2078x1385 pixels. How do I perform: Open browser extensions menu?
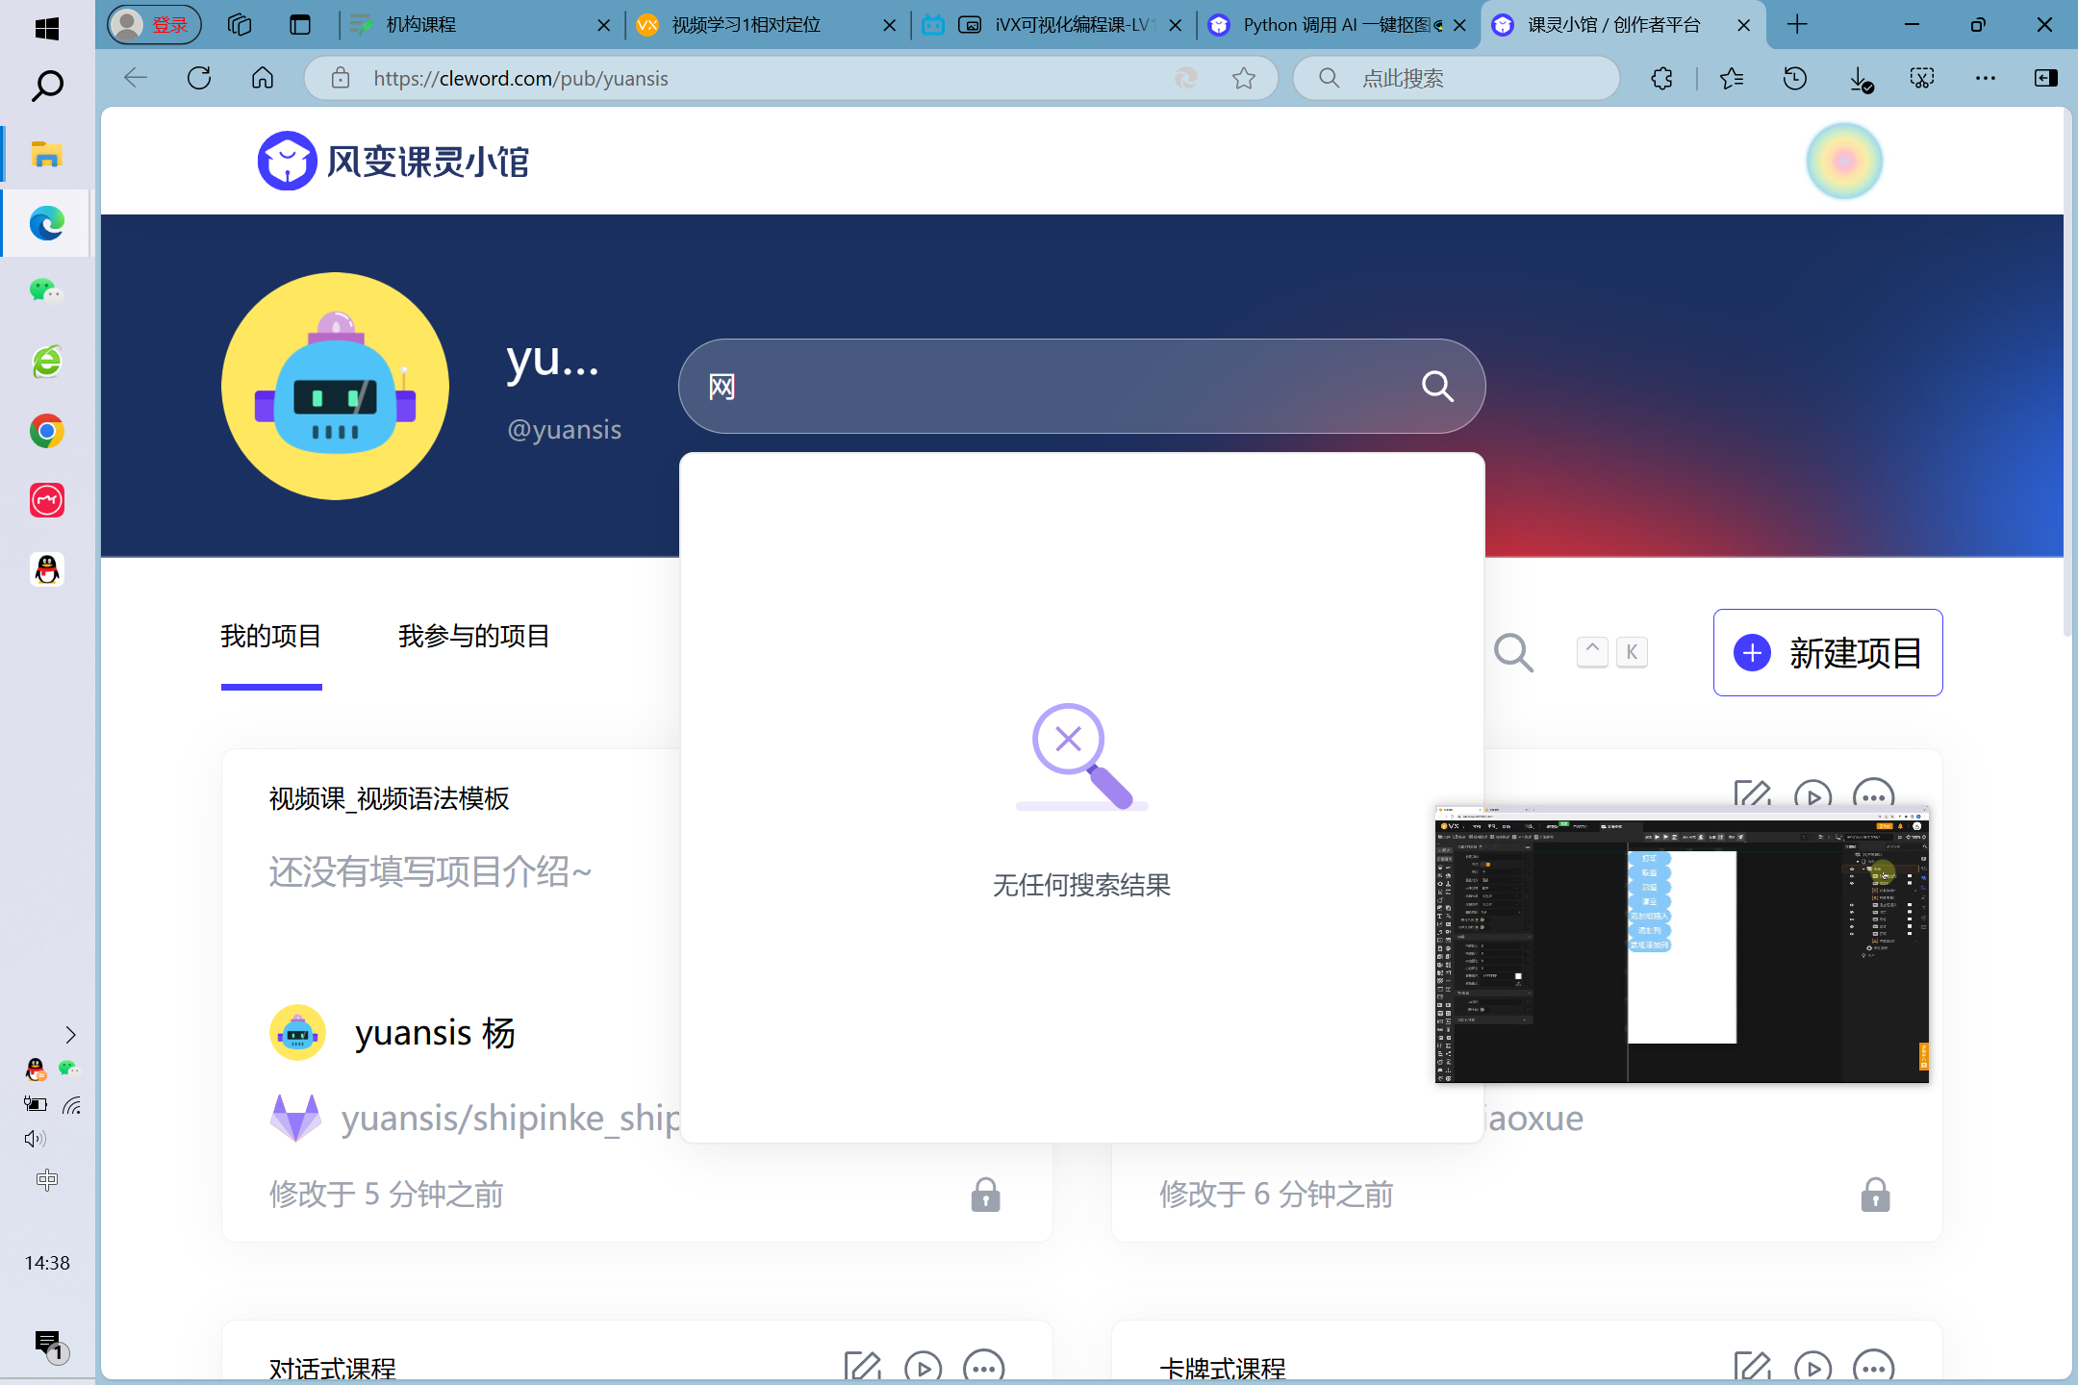[x=1661, y=78]
